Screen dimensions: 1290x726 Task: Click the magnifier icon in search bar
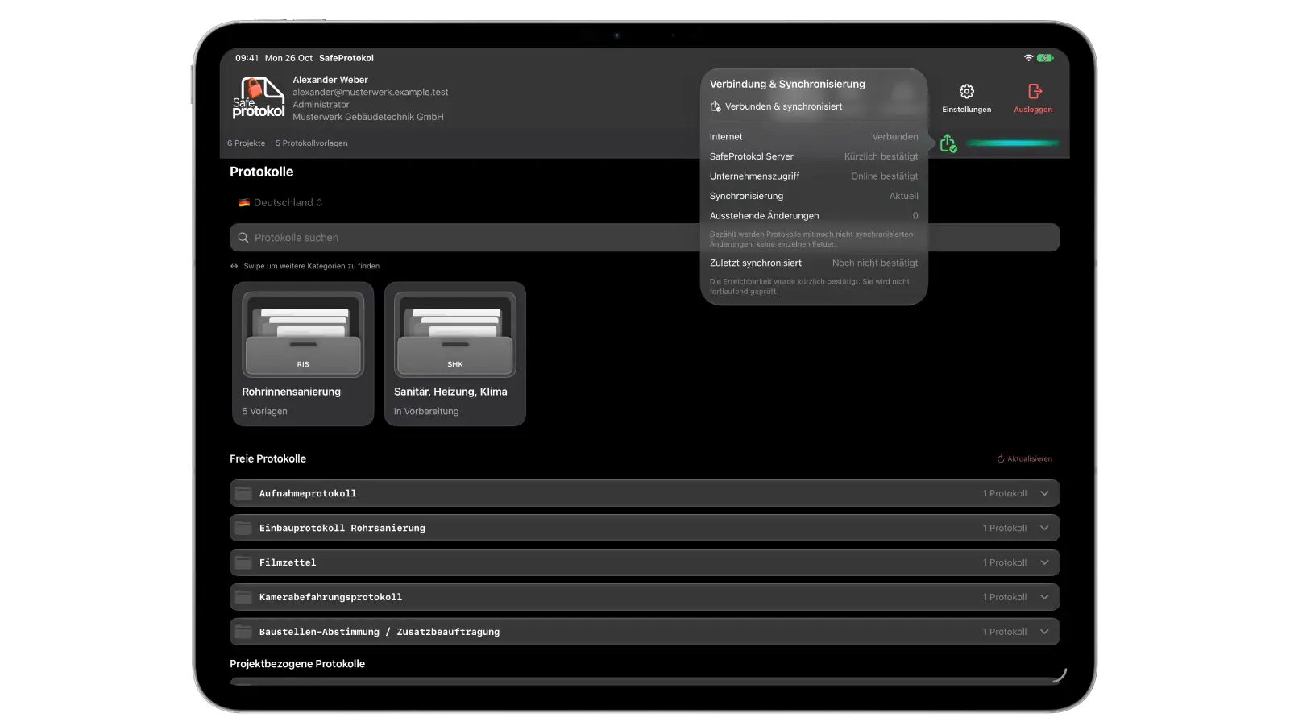tap(243, 238)
